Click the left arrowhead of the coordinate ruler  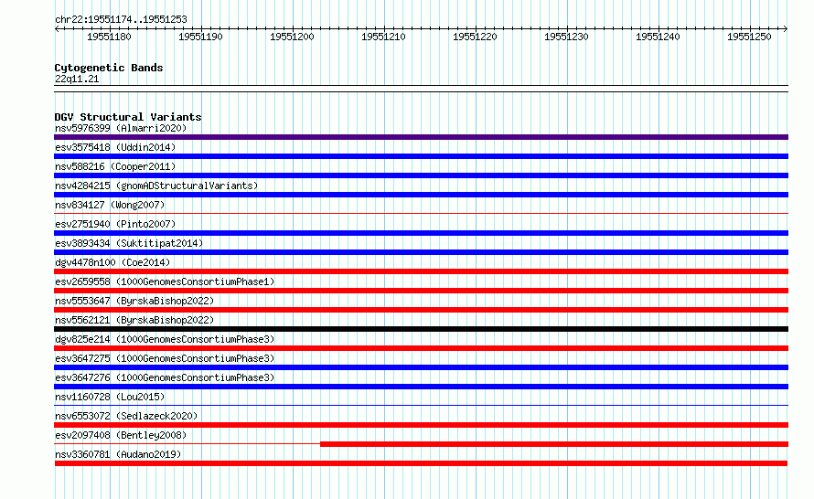(57, 28)
